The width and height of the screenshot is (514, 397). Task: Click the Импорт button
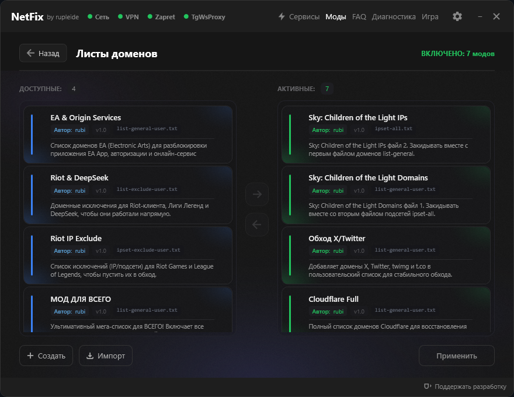[x=106, y=356]
